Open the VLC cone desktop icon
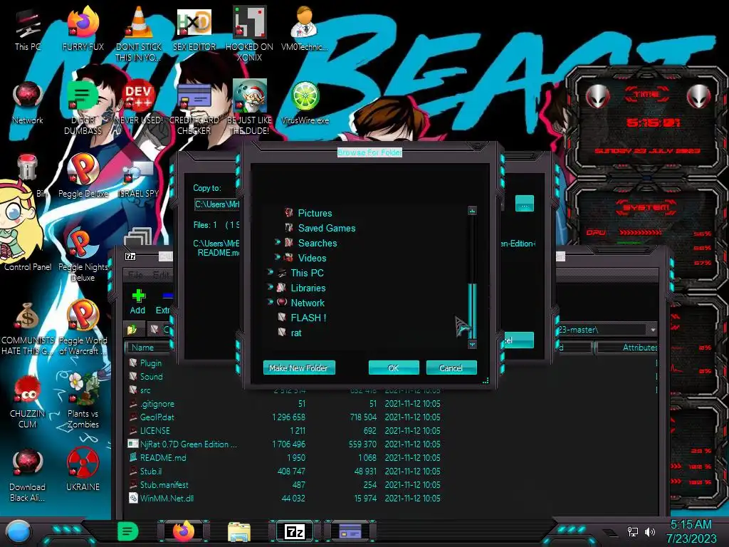The height and width of the screenshot is (547, 729). tap(139, 33)
